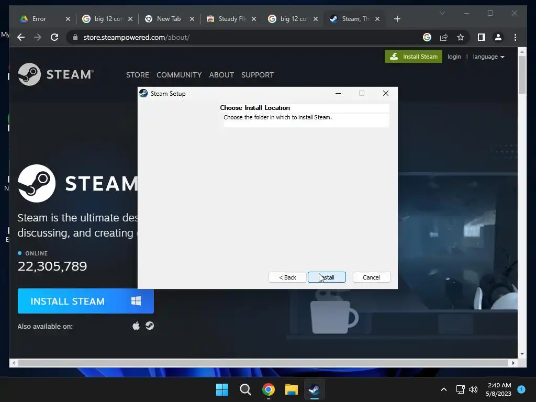Open the ABOUT menu
This screenshot has width=536, height=402.
221,75
